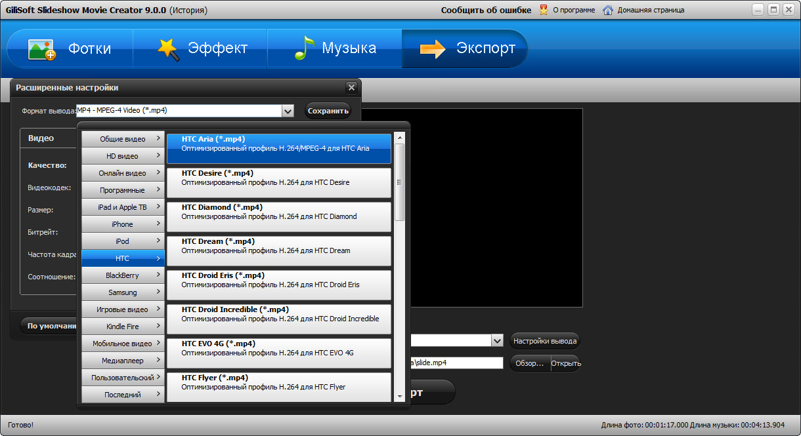Pick HTC Droid Eris (*.mp4) profile

279,285
